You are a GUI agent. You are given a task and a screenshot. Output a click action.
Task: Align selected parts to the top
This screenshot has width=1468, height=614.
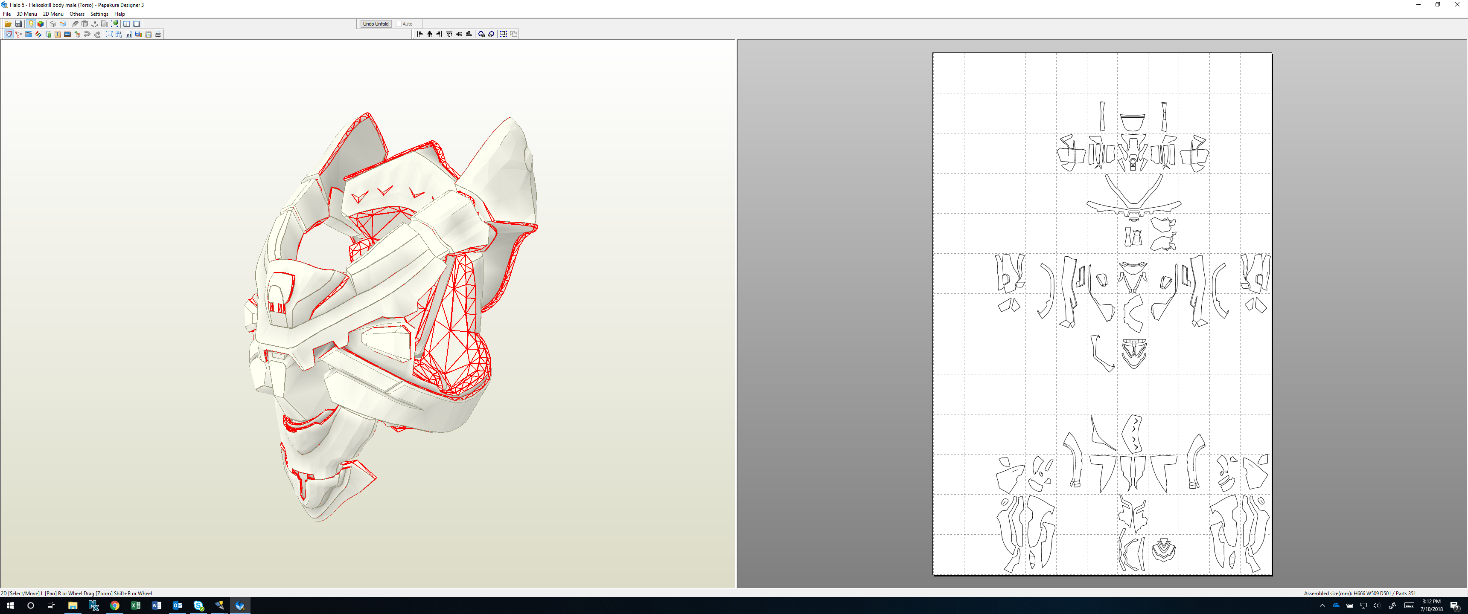pos(450,34)
